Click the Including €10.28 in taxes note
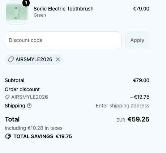Image resolution: width=166 pixels, height=153 pixels. 34,128
